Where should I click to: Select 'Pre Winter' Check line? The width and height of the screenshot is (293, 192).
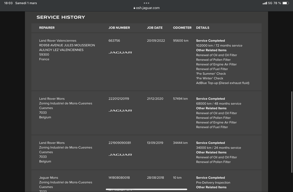209,78
